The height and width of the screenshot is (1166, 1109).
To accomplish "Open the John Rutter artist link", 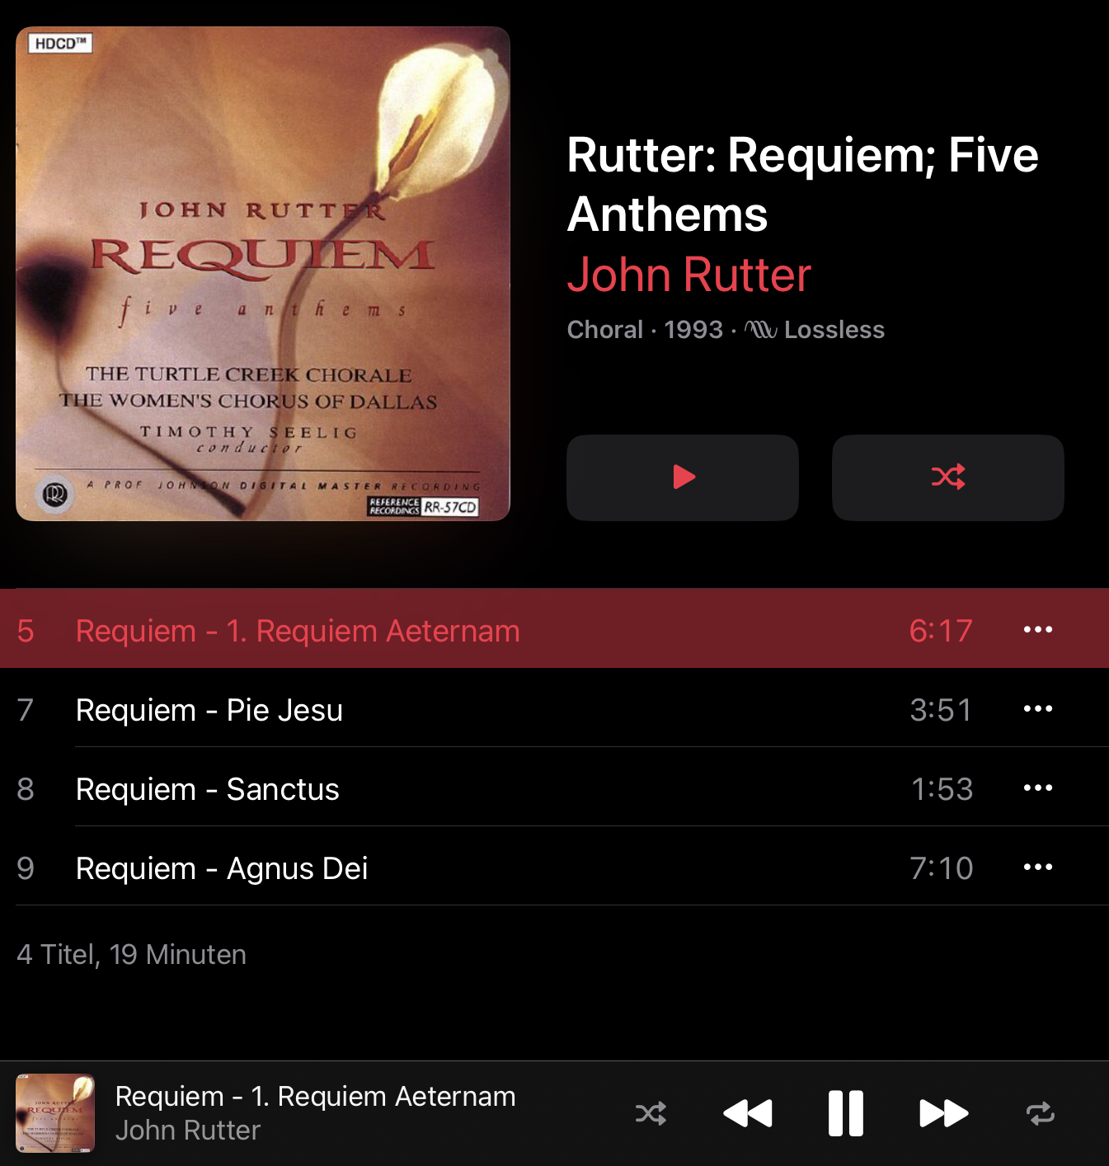I will coord(689,275).
